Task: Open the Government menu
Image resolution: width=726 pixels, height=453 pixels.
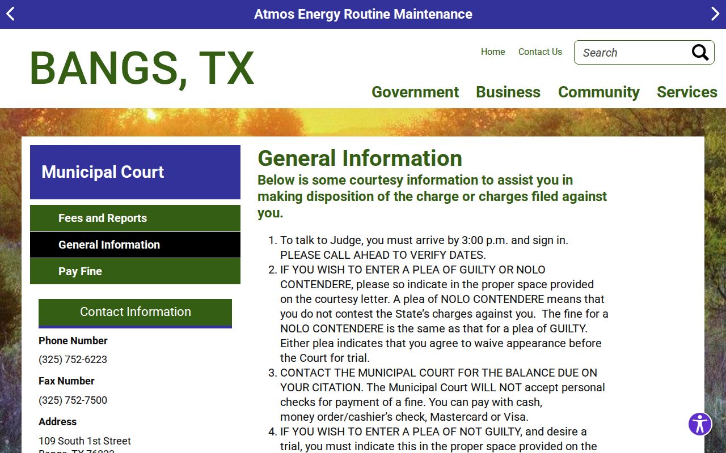Action: (415, 92)
